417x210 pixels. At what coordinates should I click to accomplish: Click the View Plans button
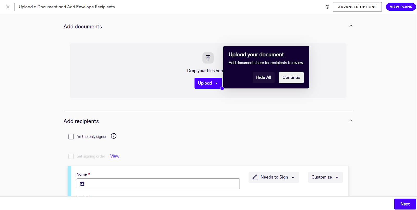click(401, 7)
